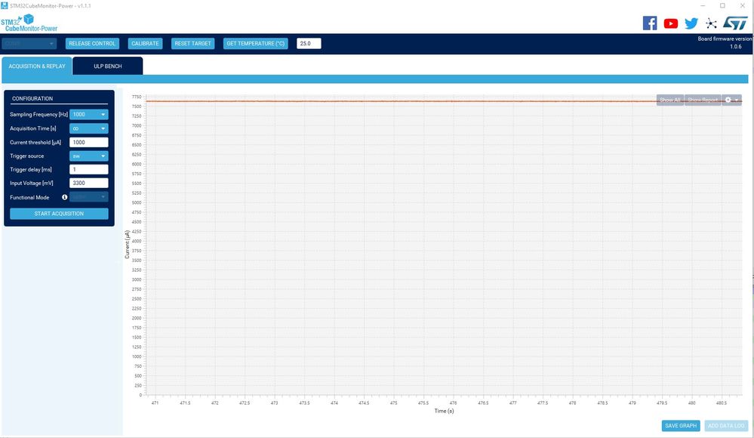Open the ST YouTube channel icon

point(671,23)
